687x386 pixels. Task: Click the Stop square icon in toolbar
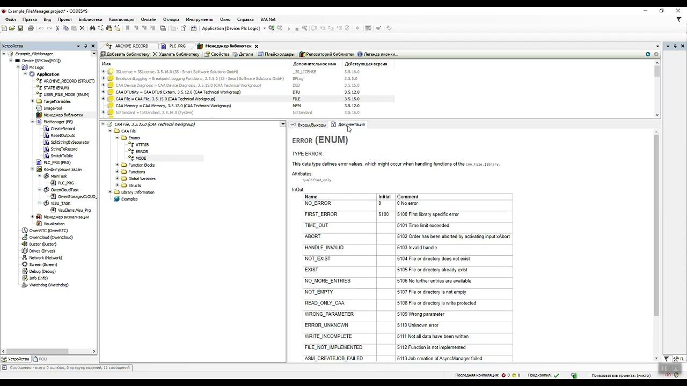point(297,28)
